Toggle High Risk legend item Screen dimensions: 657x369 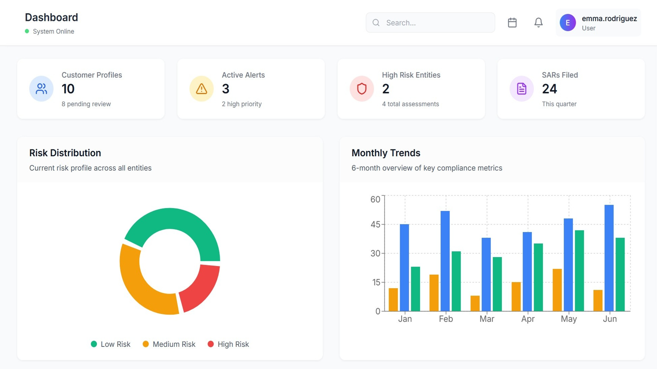pos(228,344)
